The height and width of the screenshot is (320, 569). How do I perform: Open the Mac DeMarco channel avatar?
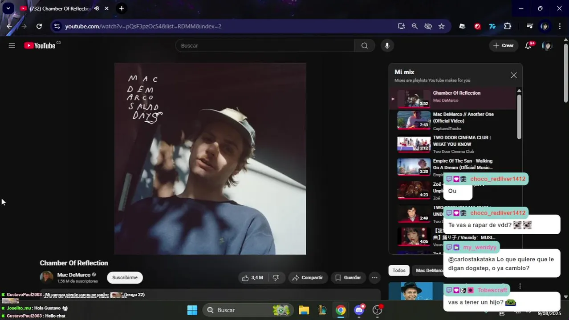tap(47, 277)
